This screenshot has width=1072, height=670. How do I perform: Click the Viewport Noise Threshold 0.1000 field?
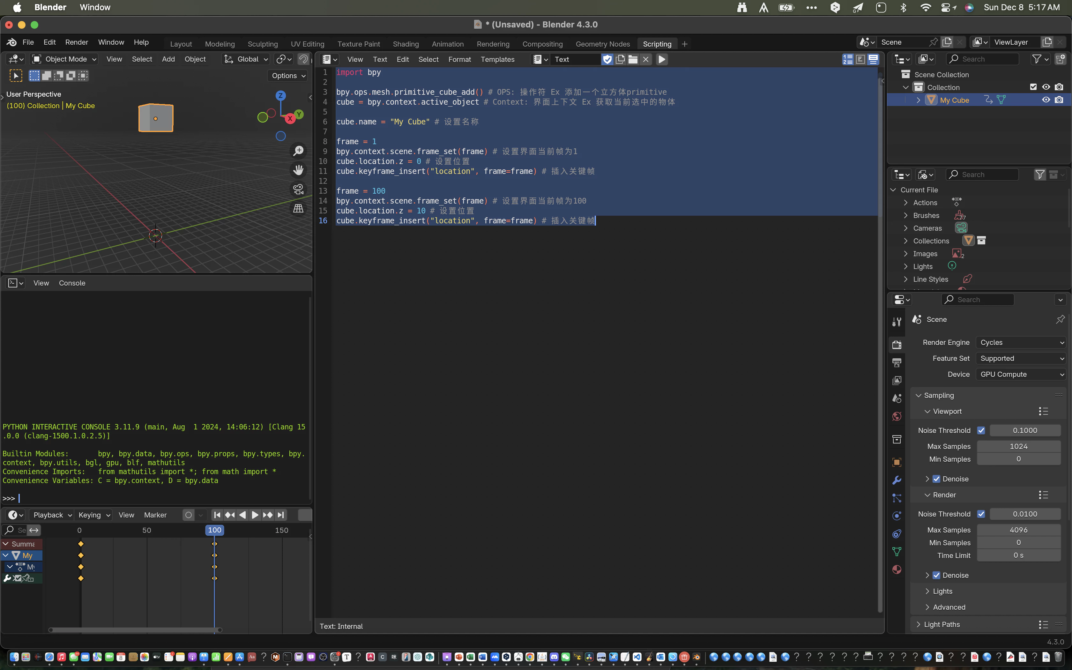coord(1025,430)
